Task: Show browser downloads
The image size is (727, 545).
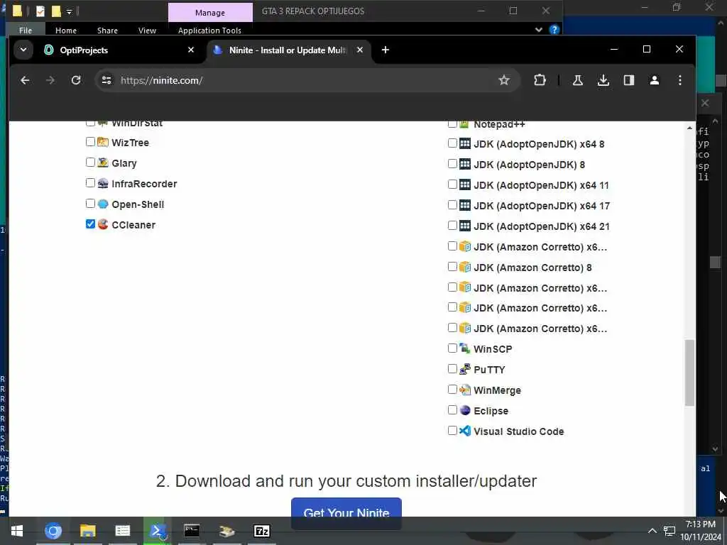Action: click(603, 80)
